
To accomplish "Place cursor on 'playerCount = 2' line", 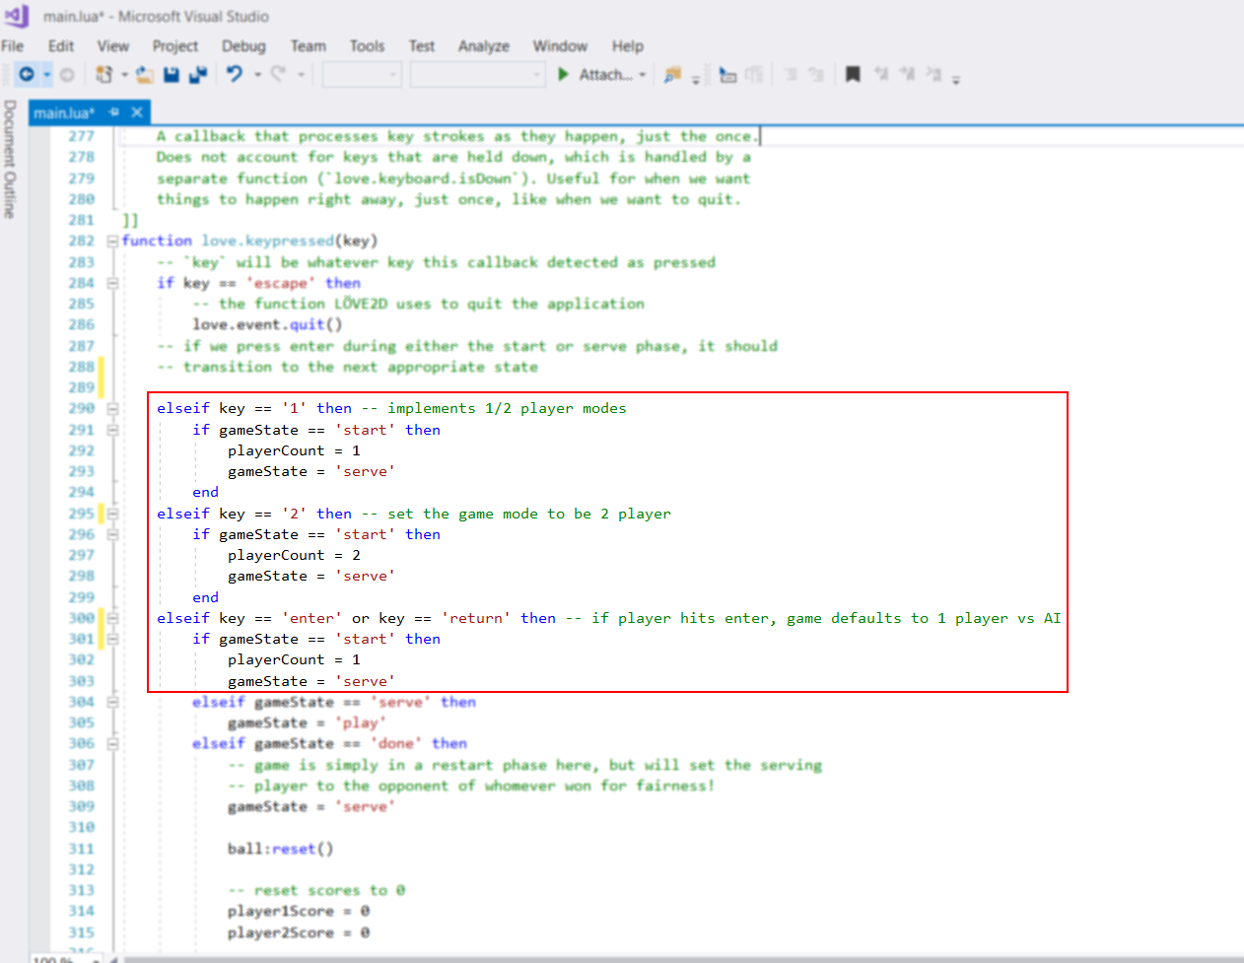I will pos(294,555).
